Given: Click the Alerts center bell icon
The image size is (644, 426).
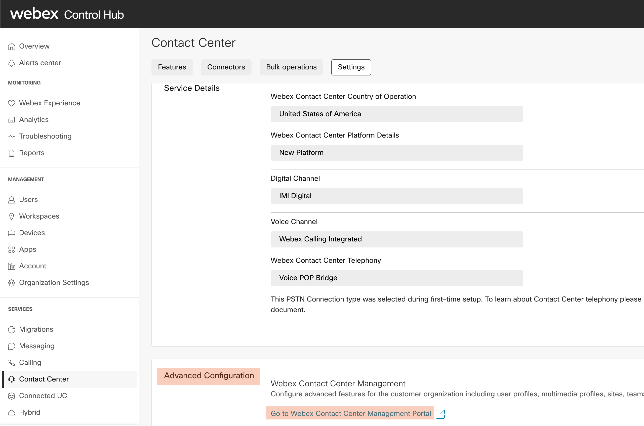Looking at the screenshot, I should point(11,63).
